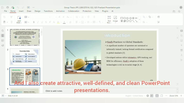The image size is (184, 103).
Task: Select the rectangle shape in the gallery
Action: [x=121, y=18]
